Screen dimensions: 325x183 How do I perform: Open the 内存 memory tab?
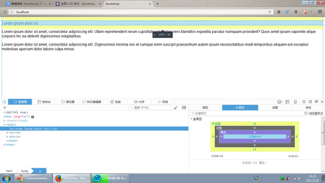[139, 102]
